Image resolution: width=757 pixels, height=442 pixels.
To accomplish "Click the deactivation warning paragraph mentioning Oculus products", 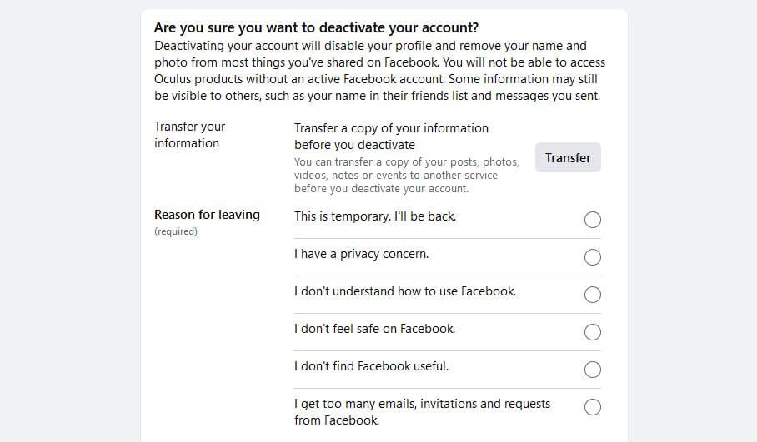I will 379,71.
